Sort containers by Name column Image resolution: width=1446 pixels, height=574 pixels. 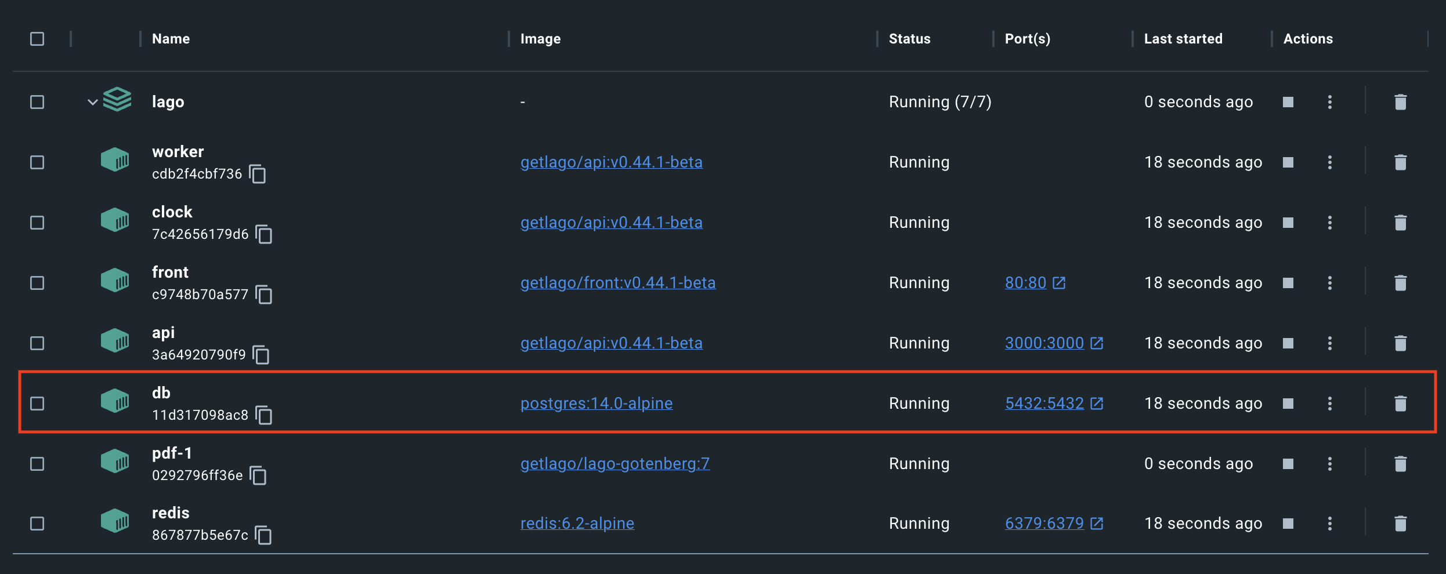click(171, 39)
